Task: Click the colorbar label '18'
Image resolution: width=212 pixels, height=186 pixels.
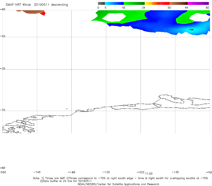Action: point(123,7)
